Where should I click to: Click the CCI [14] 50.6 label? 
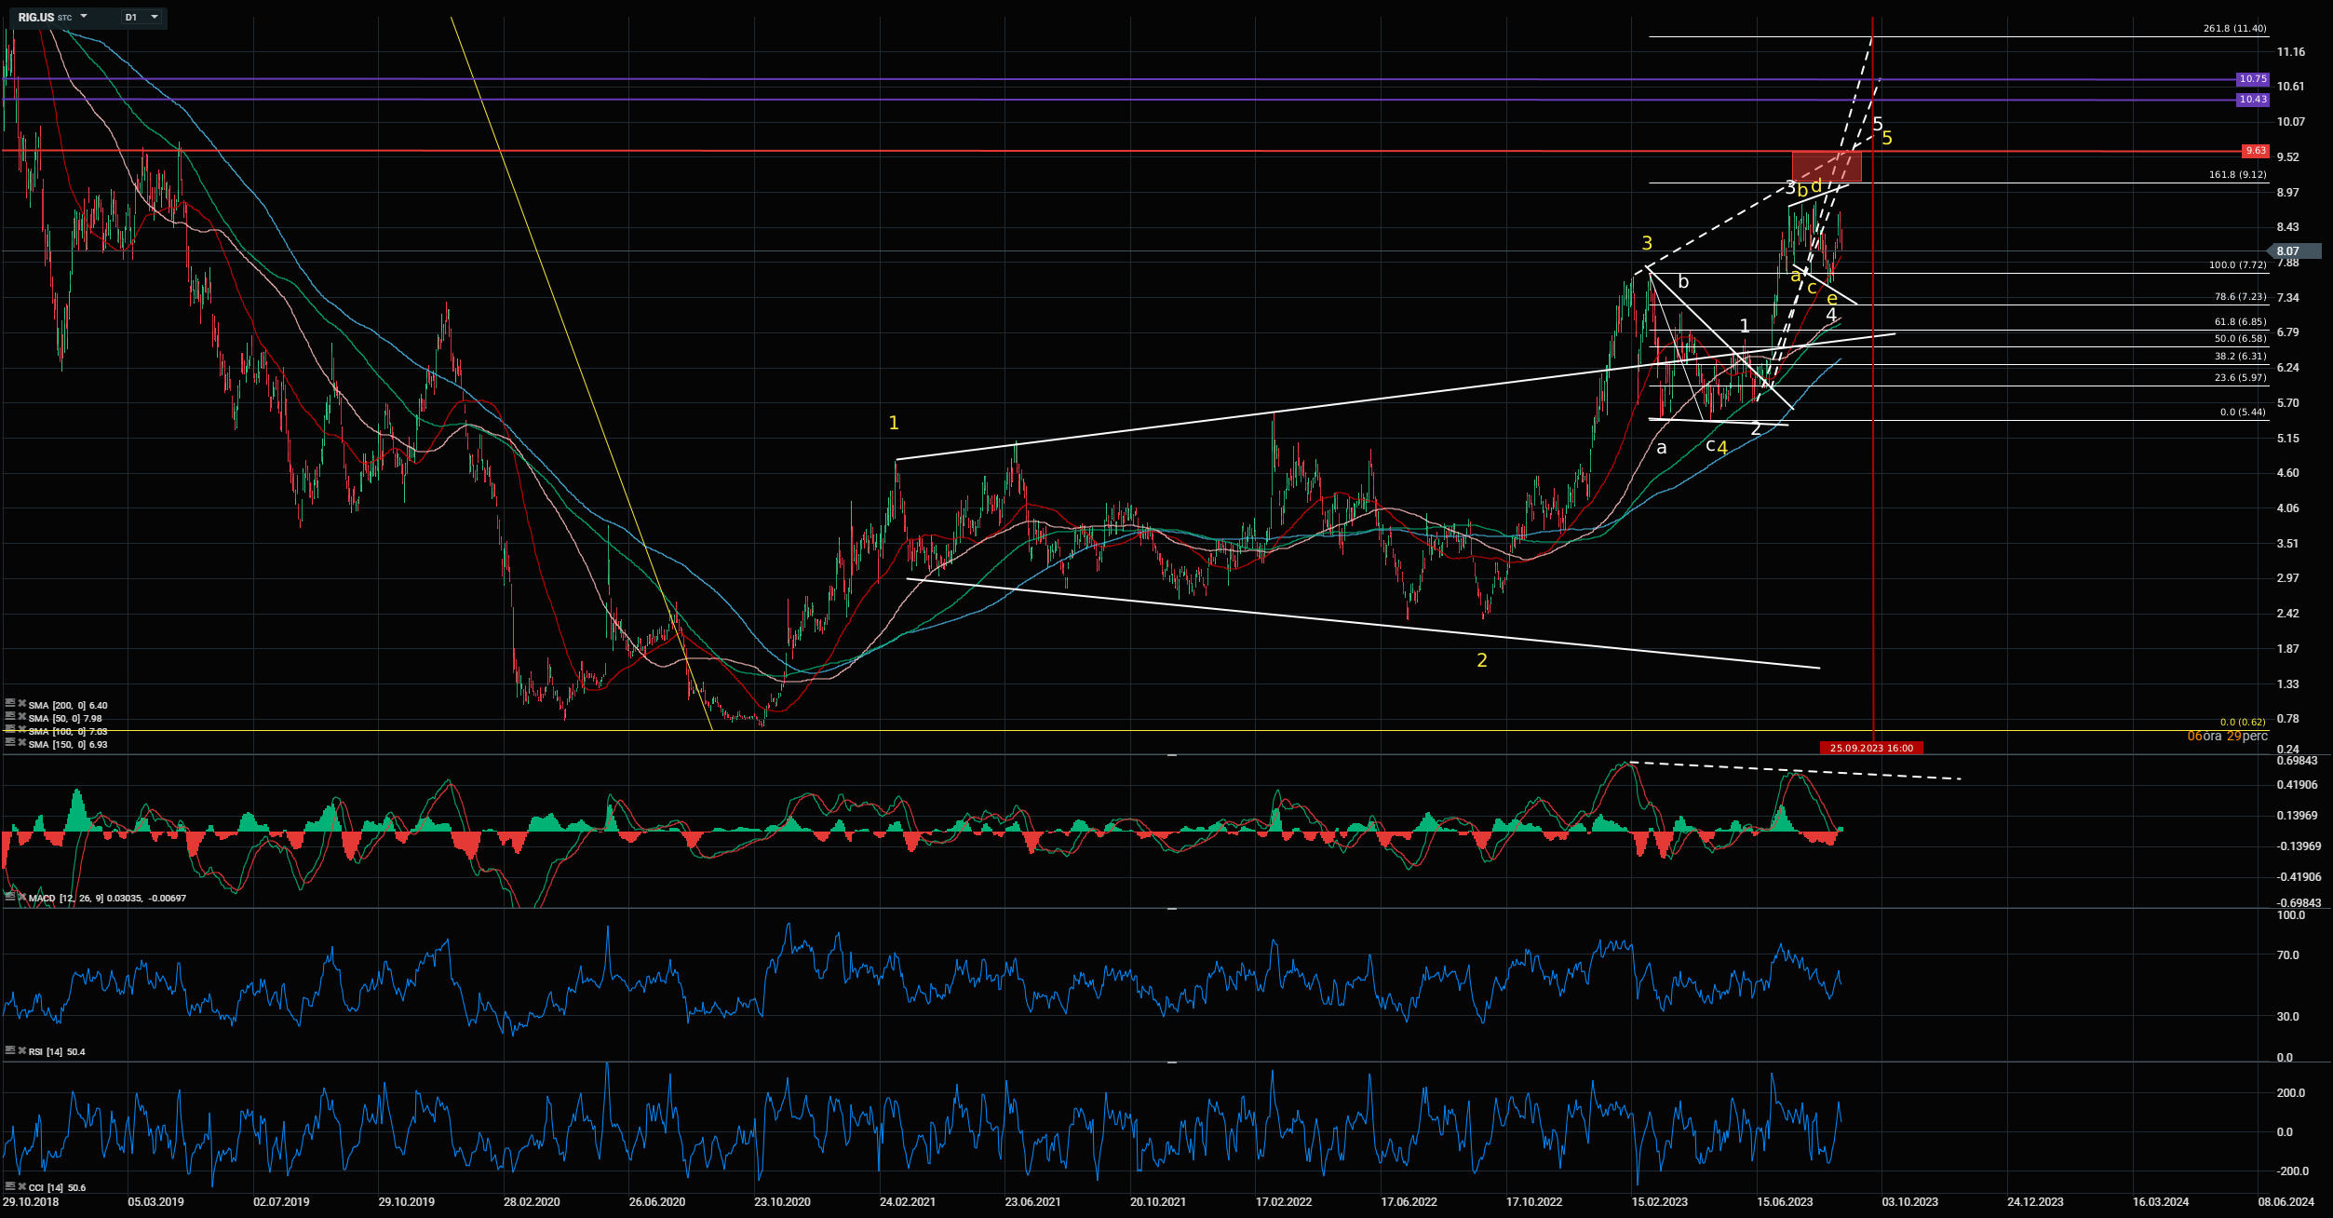tap(57, 1187)
